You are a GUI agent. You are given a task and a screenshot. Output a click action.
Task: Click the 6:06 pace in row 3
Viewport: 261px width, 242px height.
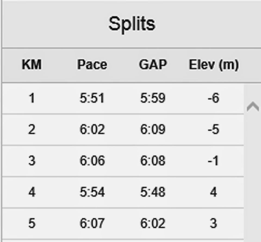point(92,161)
